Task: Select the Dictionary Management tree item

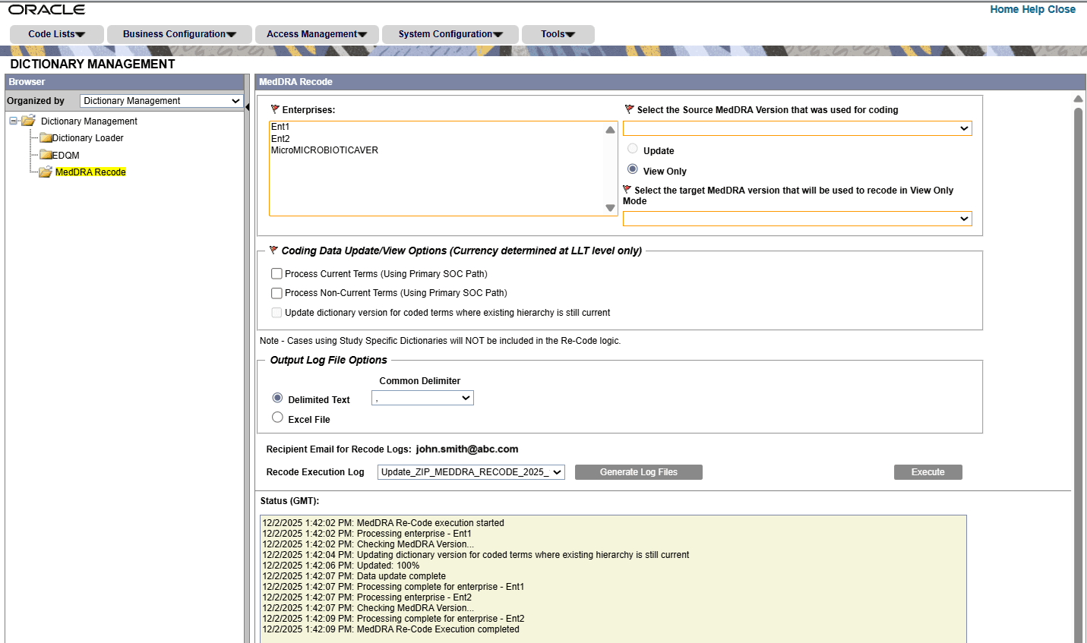Action: pos(89,121)
